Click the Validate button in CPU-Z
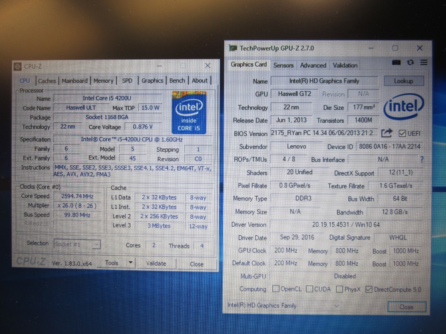The height and width of the screenshot is (334, 446). (156, 263)
